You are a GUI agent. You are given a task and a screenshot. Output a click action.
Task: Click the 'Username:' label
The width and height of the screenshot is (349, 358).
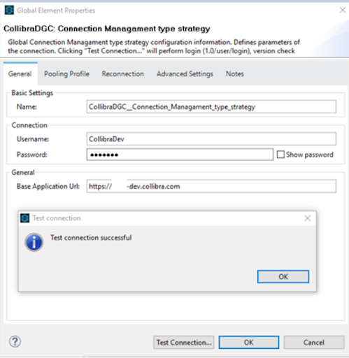33,139
